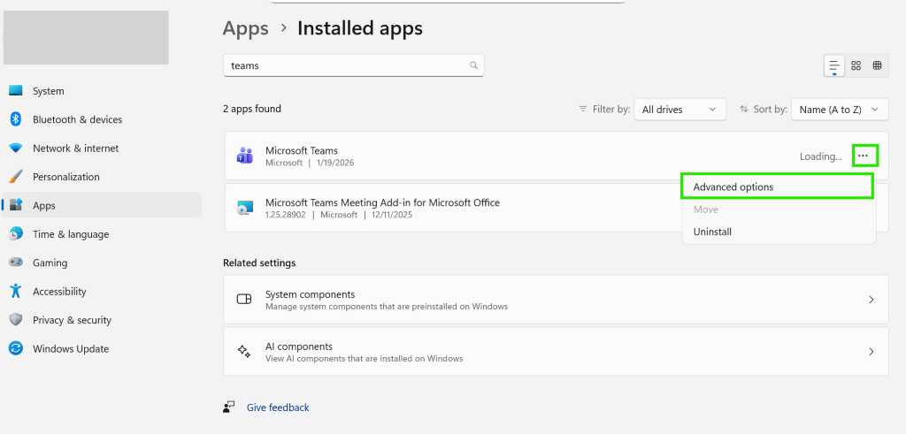Viewport: 906px width, 434px height.
Task: Click the Accessibility person icon
Action: point(16,291)
